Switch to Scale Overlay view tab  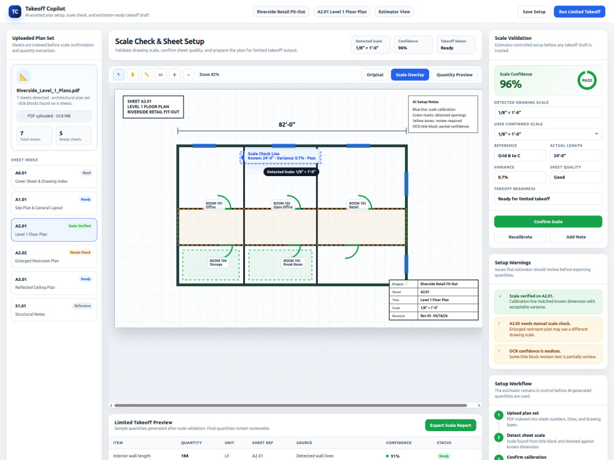tap(410, 75)
